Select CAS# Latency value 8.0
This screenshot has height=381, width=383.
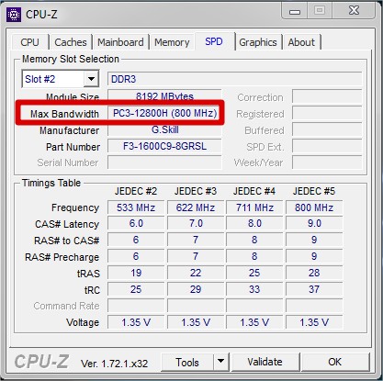click(254, 223)
